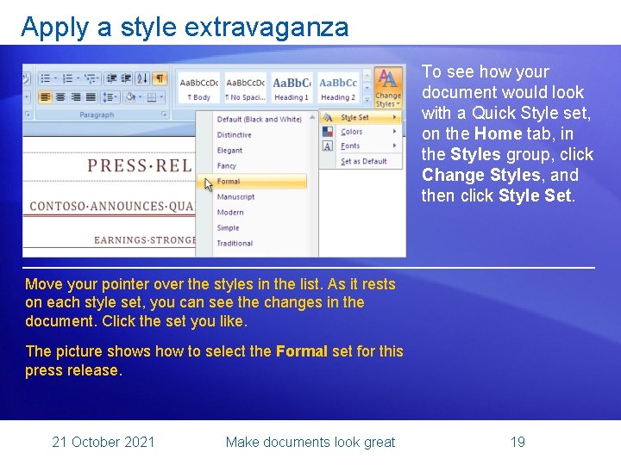Open Bullets dropdown arrow

[55, 78]
